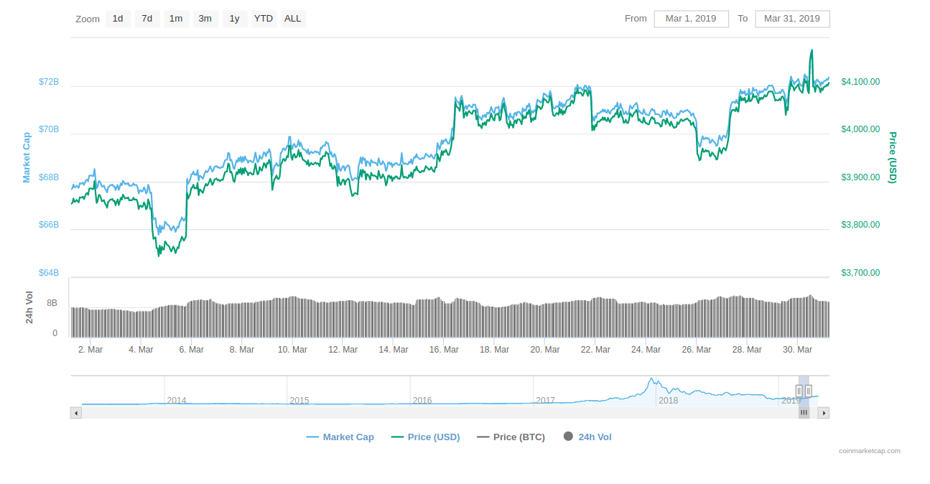Image resolution: width=930 pixels, height=484 pixels.
Task: Click the 8B volume axis label
Action: [52, 303]
